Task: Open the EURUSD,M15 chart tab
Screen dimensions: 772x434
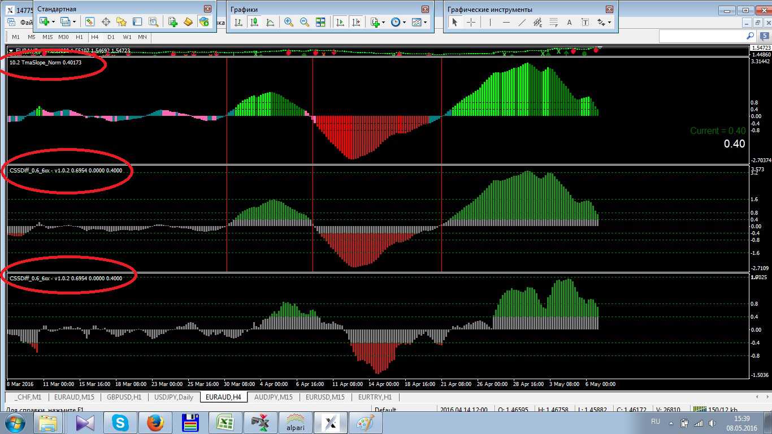Action: pos(325,397)
